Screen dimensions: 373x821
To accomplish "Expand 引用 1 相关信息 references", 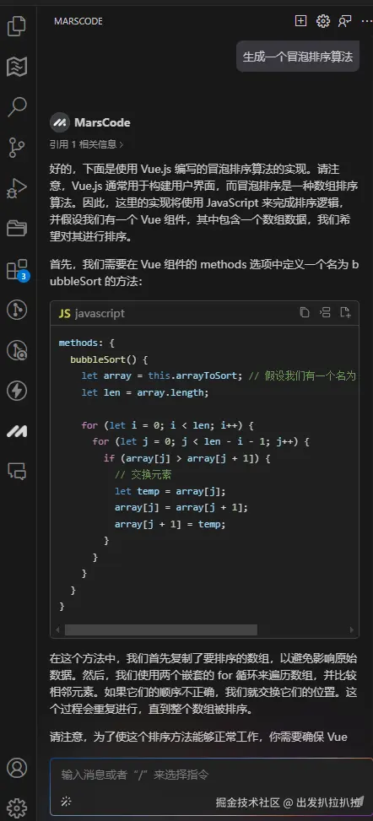I will point(86,144).
